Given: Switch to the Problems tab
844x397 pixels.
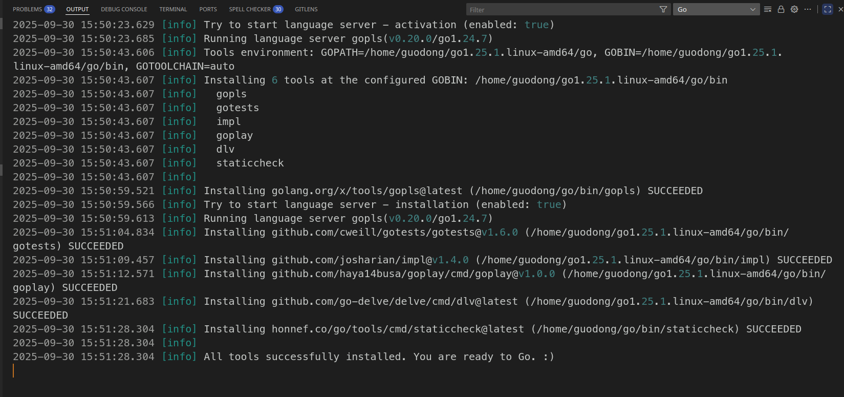Looking at the screenshot, I should click(28, 9).
